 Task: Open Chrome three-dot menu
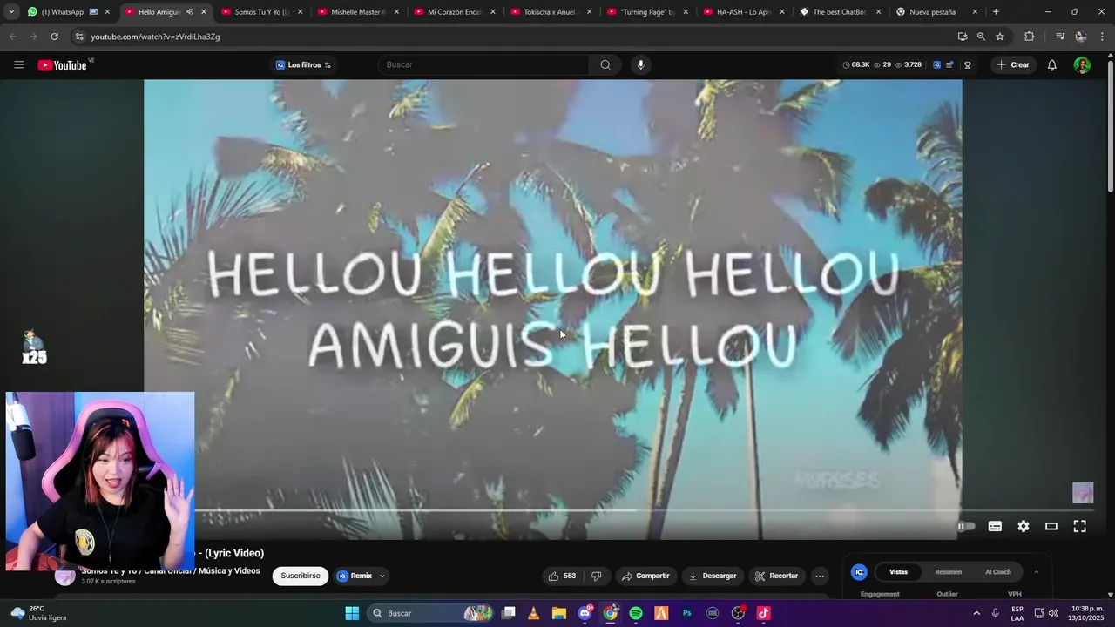coord(1103,37)
